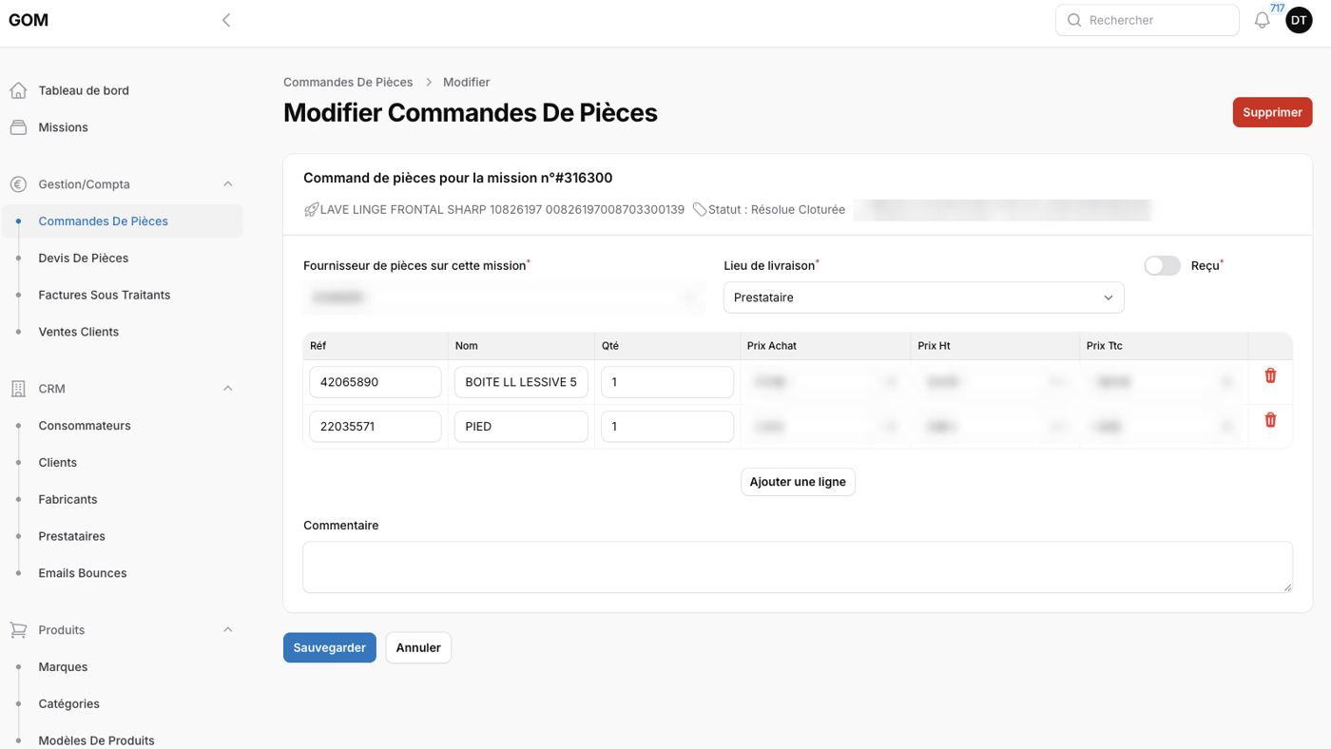Click the Tableau de bord home icon

18,90
